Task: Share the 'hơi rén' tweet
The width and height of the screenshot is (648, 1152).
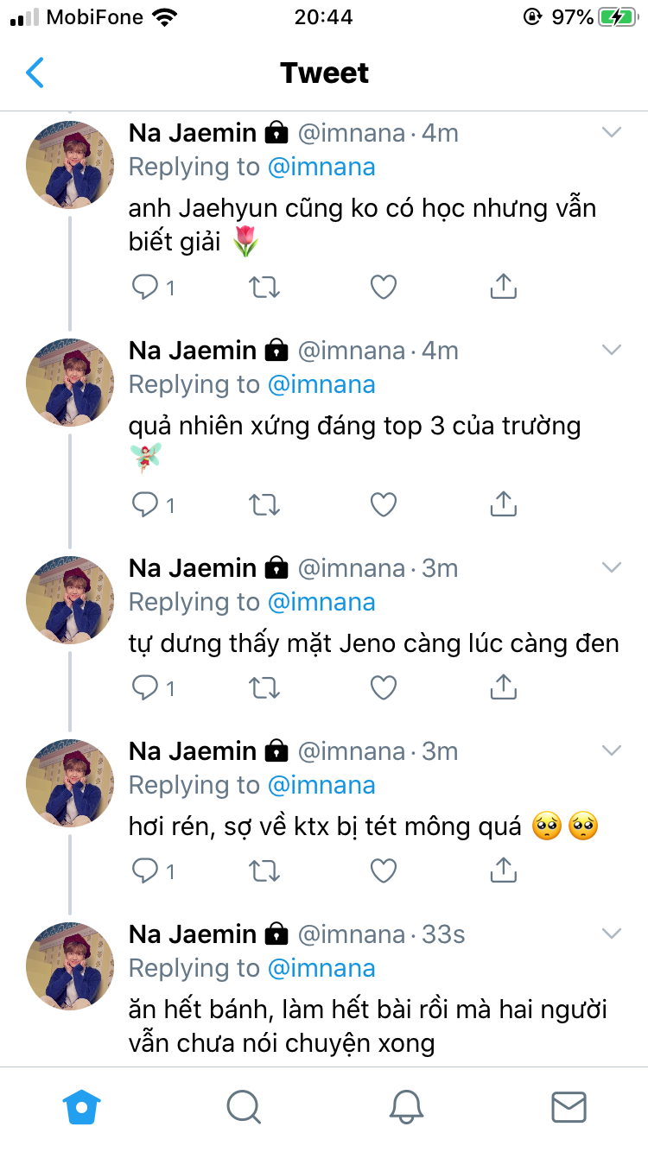Action: pyautogui.click(x=503, y=871)
